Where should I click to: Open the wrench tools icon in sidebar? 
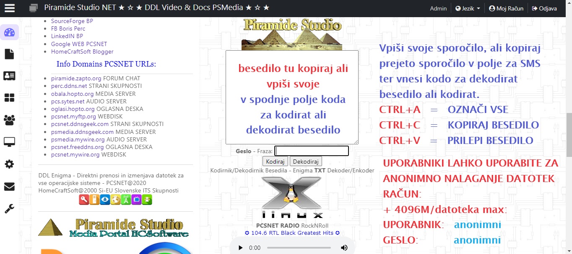pyautogui.click(x=9, y=209)
